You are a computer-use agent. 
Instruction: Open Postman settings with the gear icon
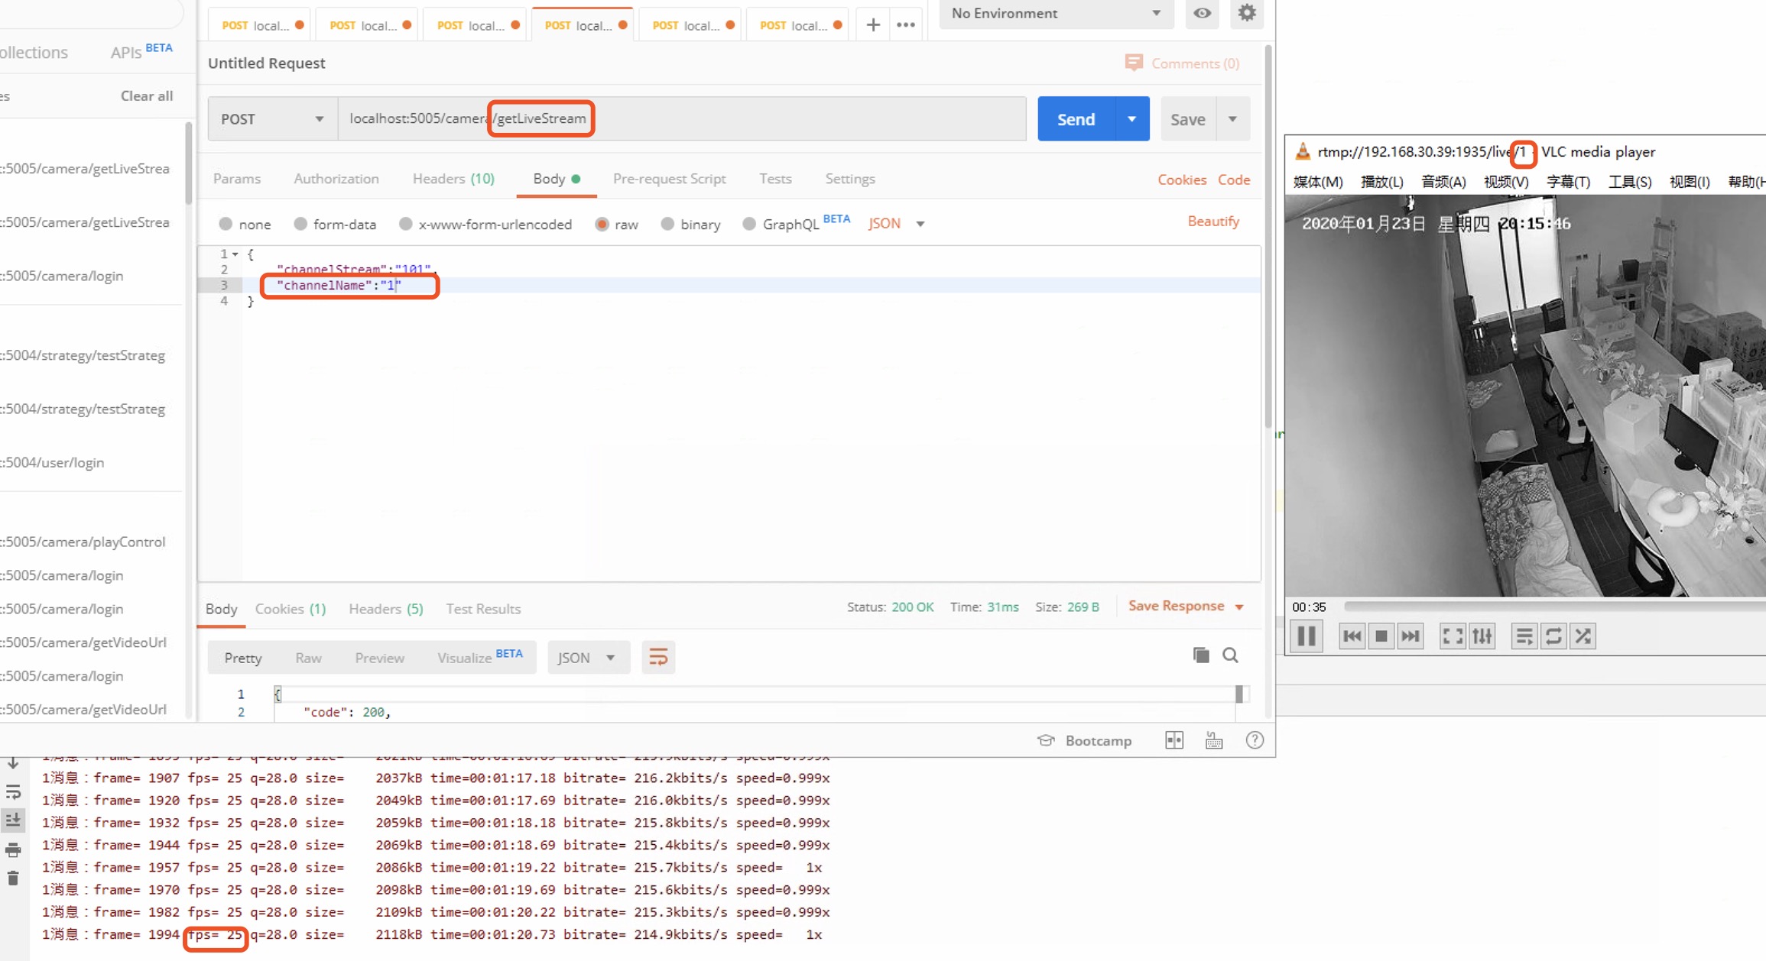point(1247,13)
